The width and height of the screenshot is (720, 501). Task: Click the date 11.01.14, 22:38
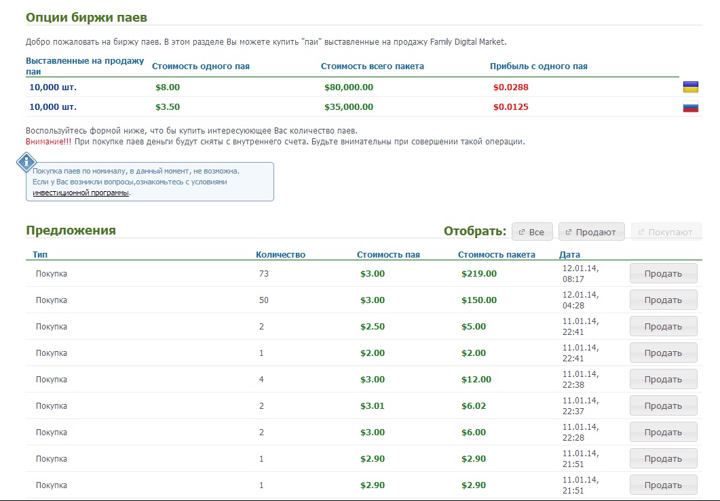click(x=580, y=380)
